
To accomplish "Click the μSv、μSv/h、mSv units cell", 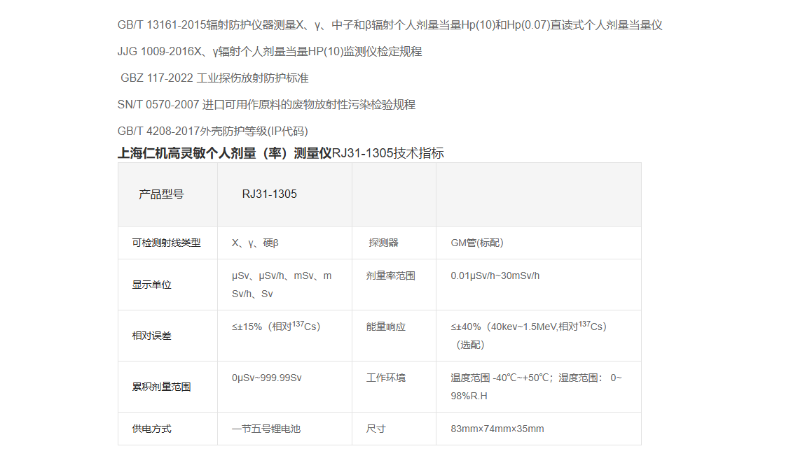I will 285,285.
